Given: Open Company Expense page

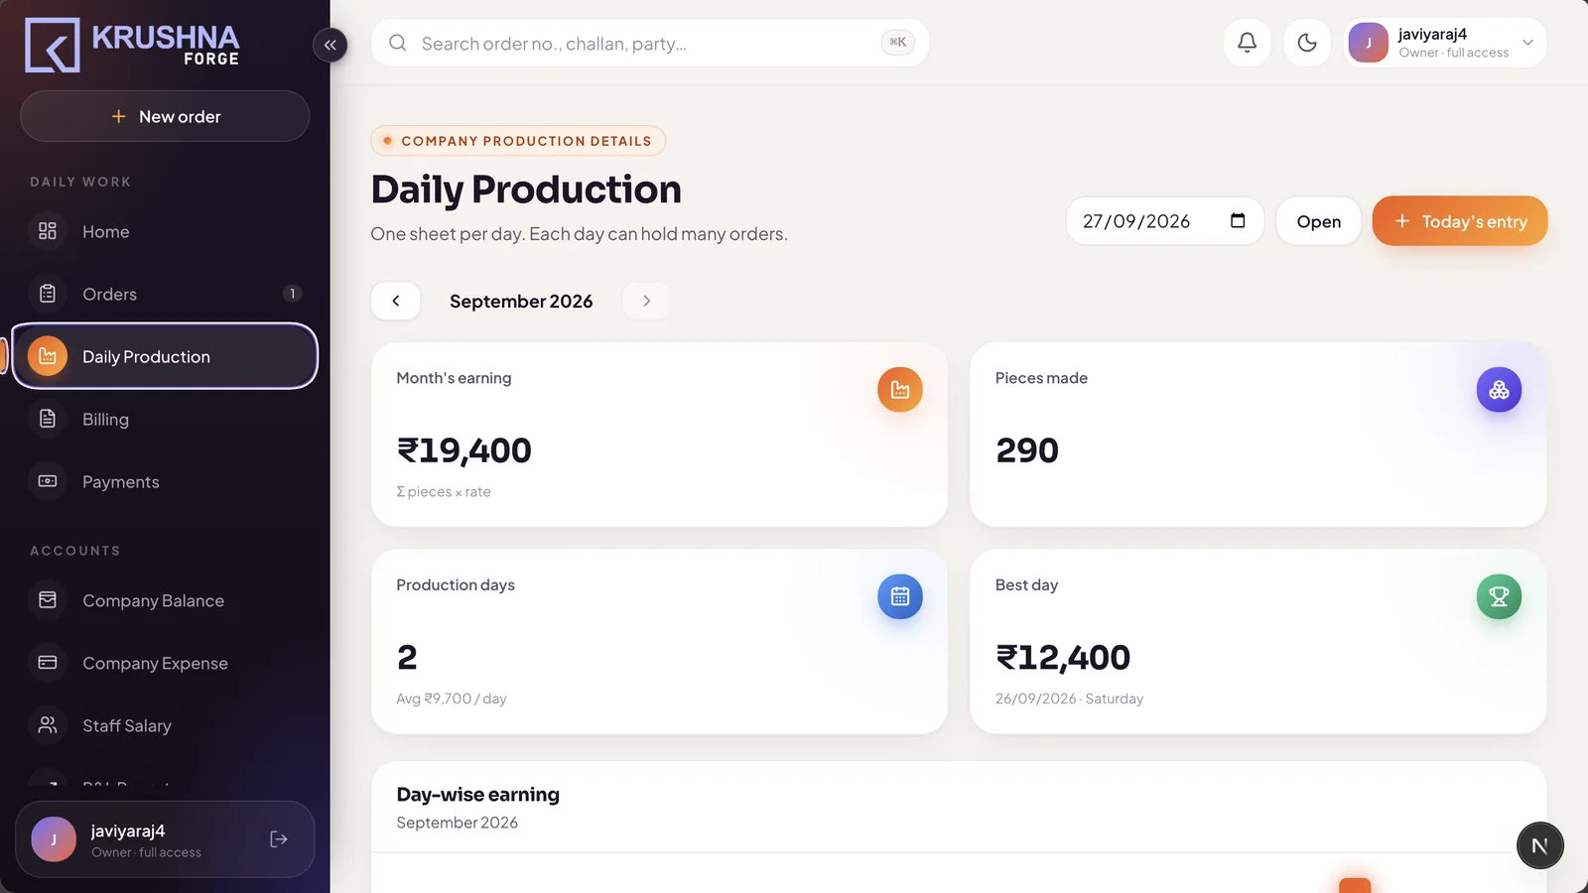Looking at the screenshot, I should [165, 663].
